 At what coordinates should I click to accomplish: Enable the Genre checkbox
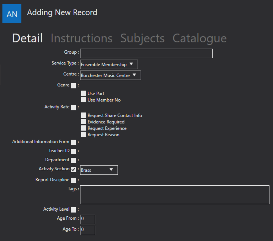click(73, 86)
